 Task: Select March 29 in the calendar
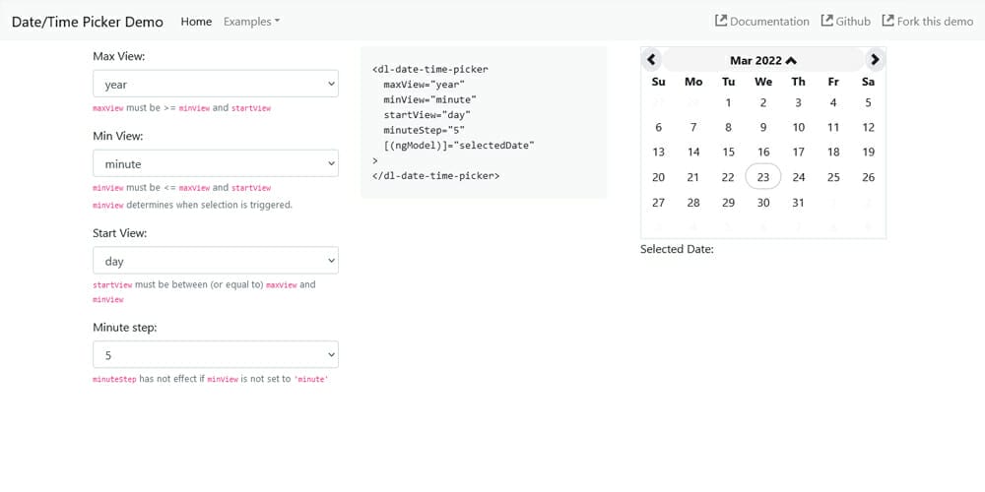coord(728,202)
